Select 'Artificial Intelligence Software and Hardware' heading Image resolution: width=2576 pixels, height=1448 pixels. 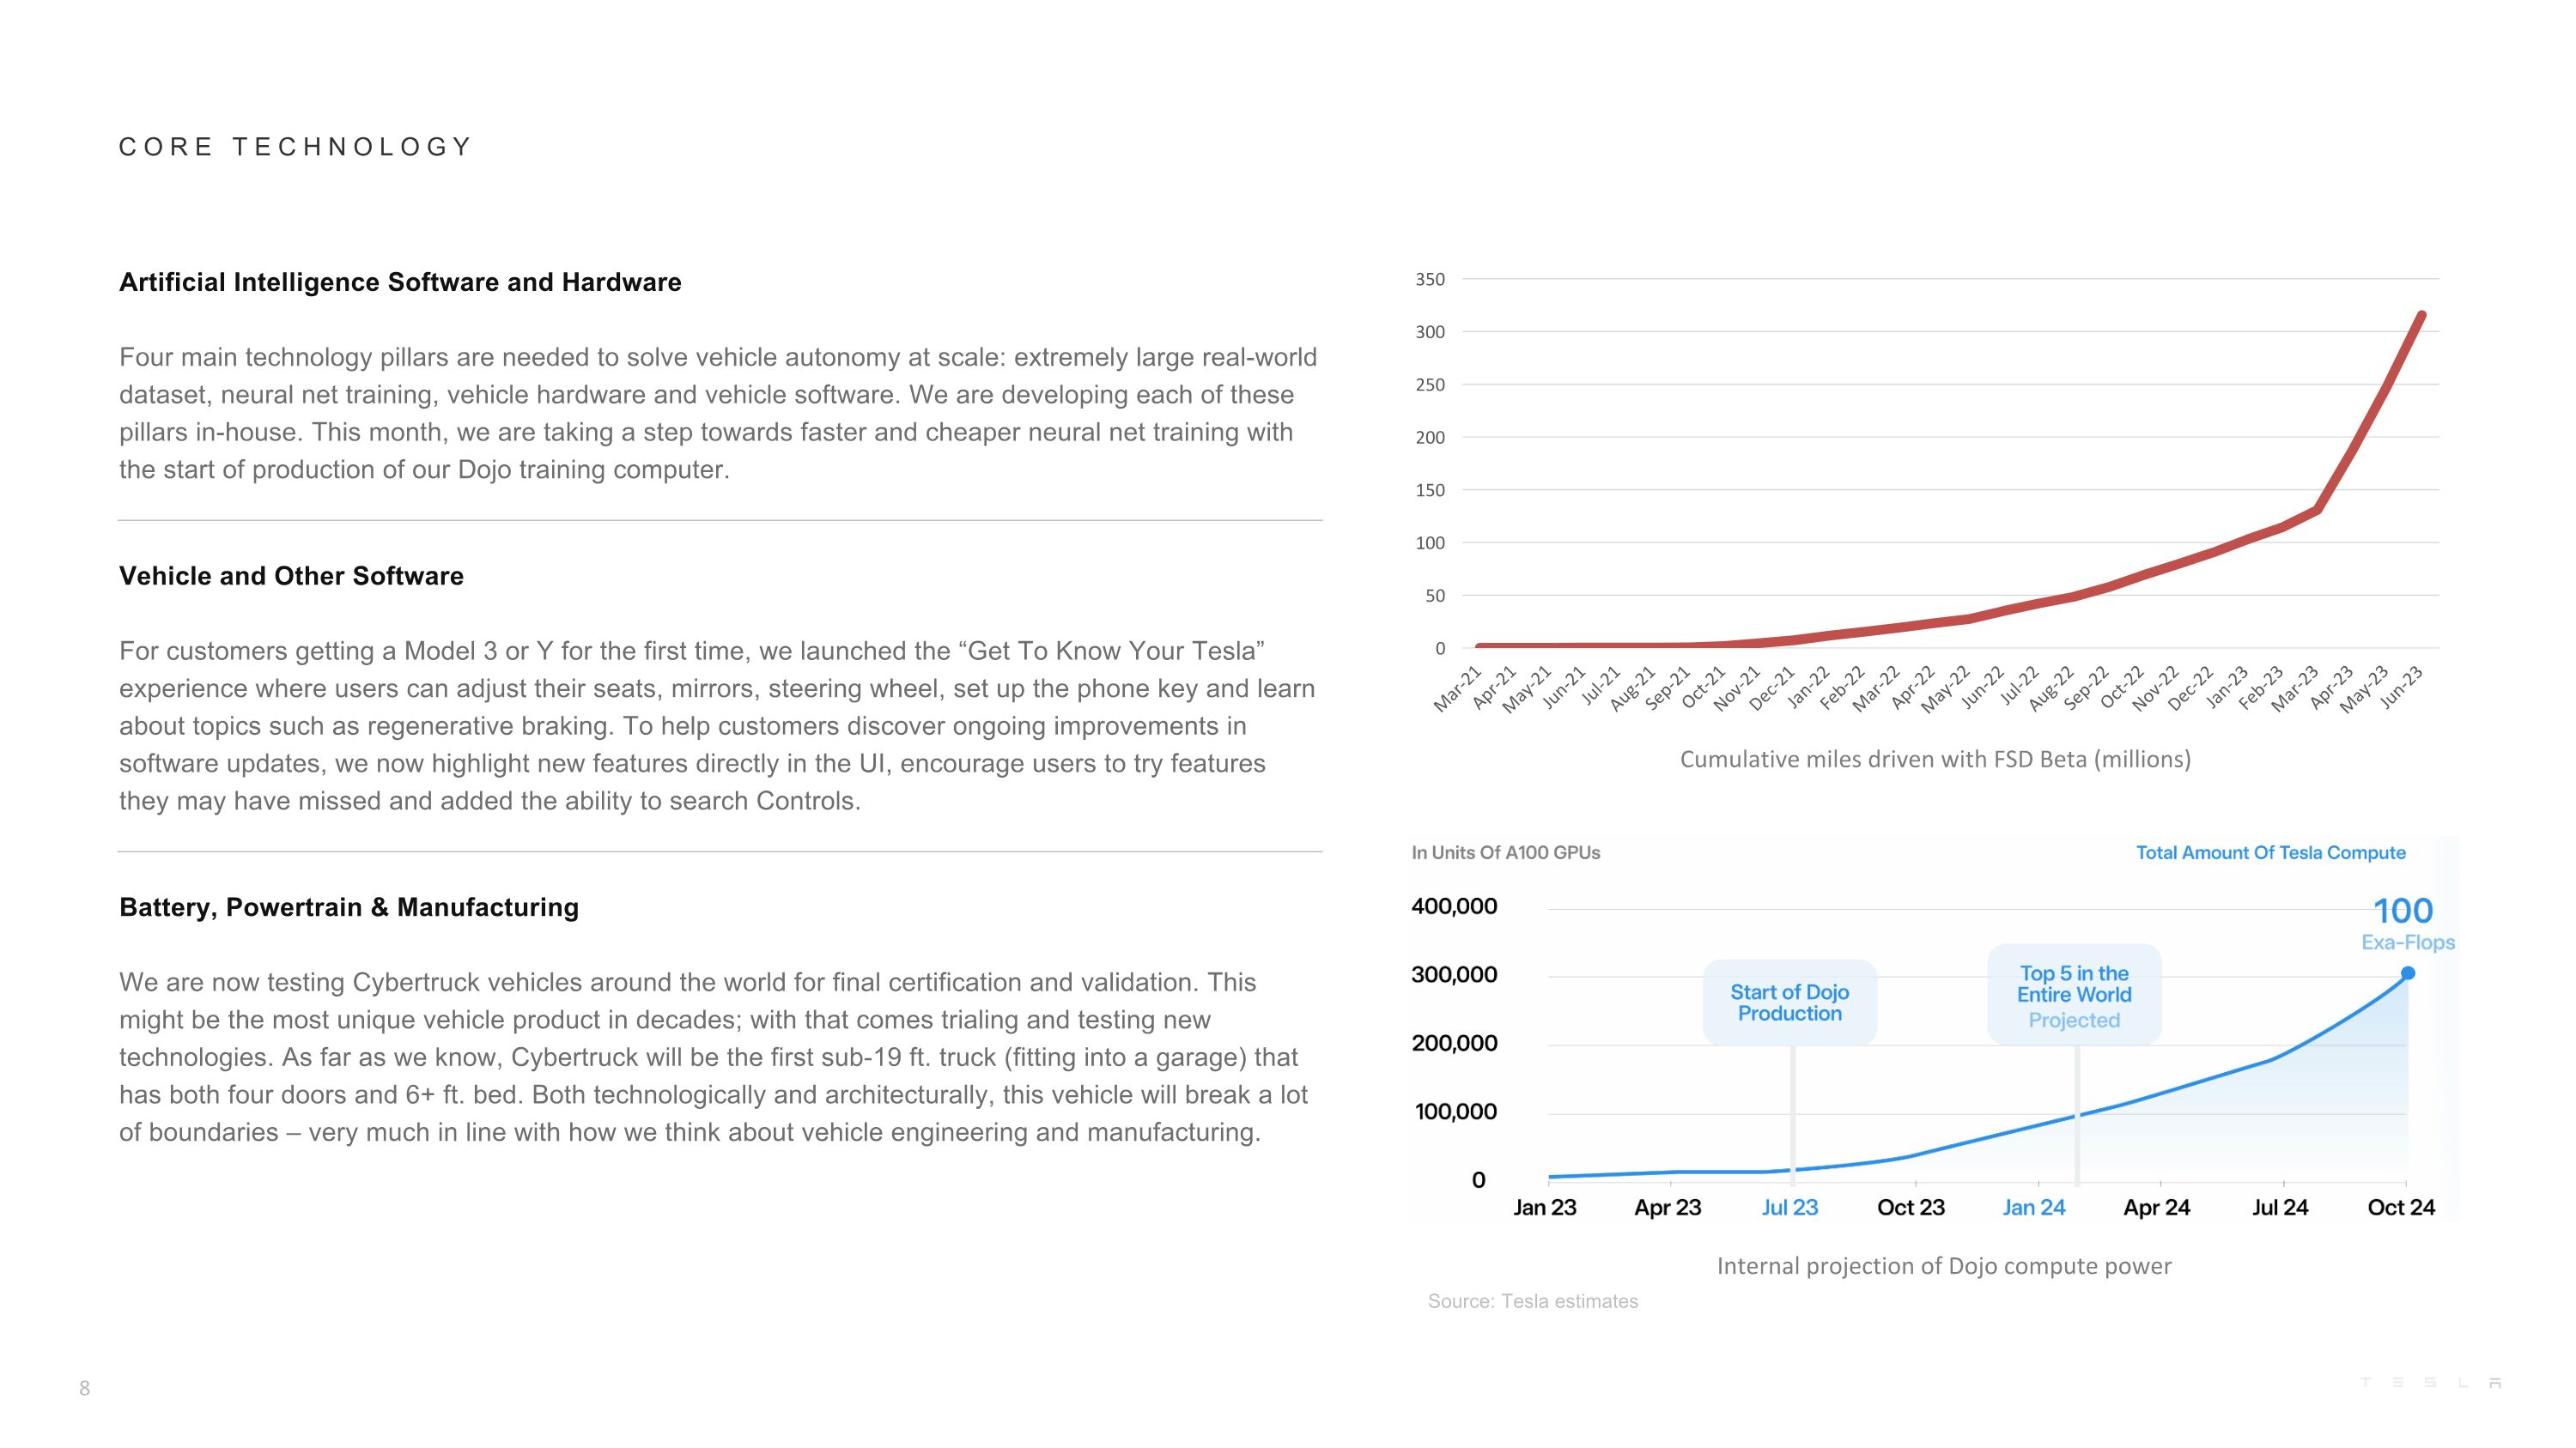pos(400,282)
